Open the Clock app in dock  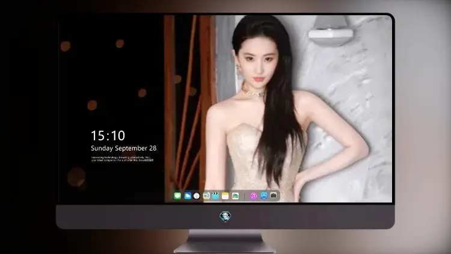click(197, 196)
